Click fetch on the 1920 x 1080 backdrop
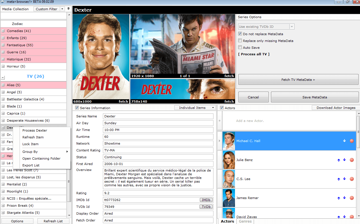Screen dimensions: 360x224 point(229,76)
